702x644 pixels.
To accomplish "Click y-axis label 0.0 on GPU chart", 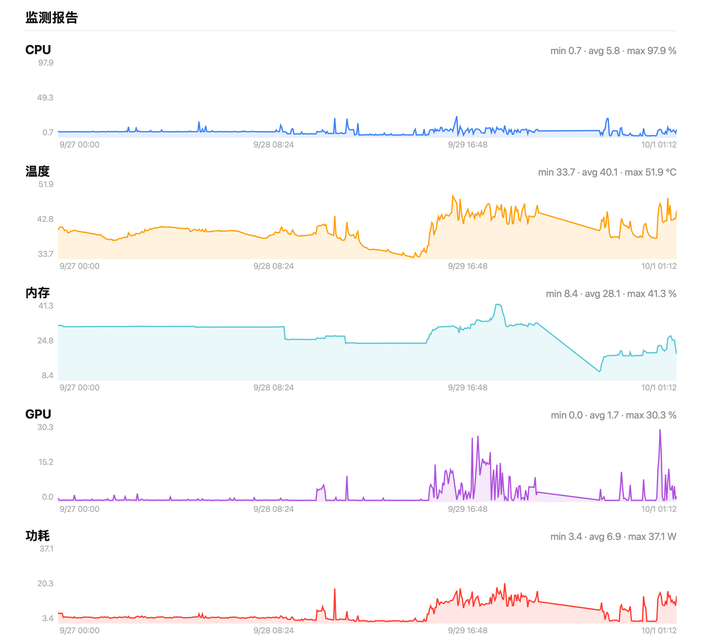I will (48, 497).
